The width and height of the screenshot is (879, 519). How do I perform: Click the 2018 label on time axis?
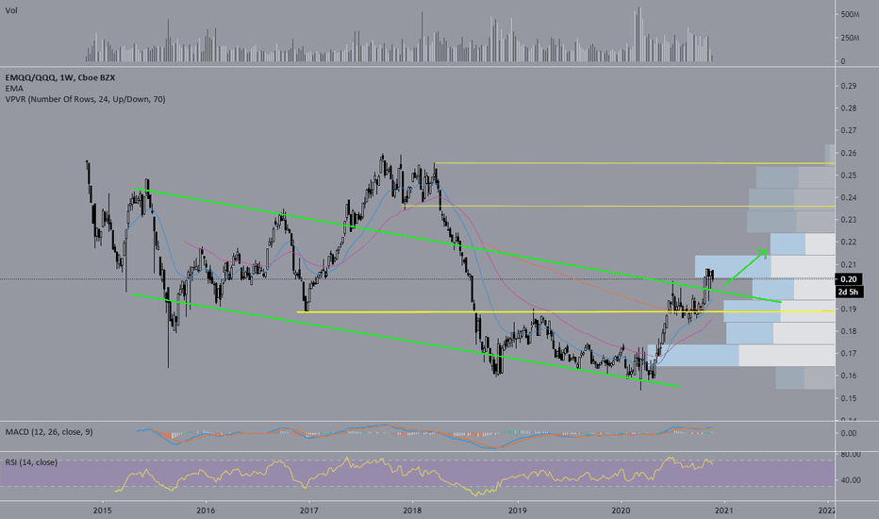click(x=412, y=510)
